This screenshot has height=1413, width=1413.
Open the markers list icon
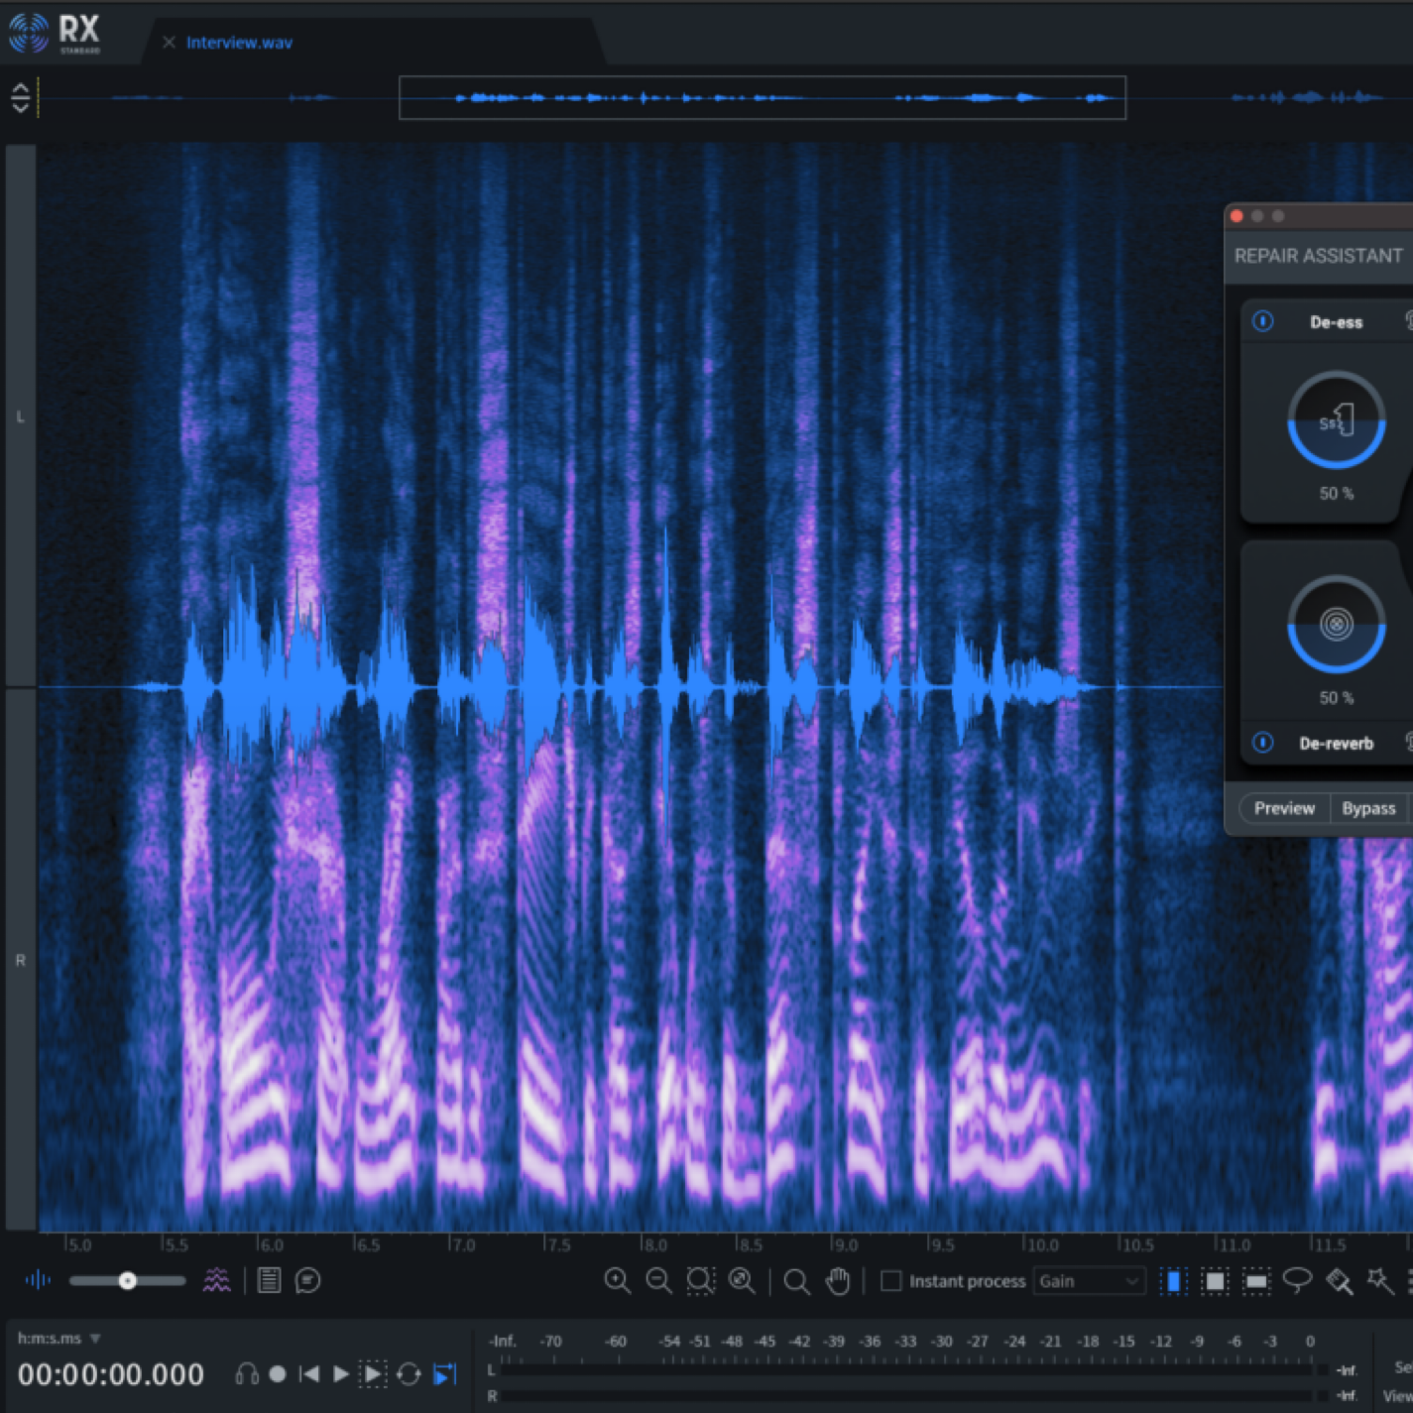click(x=269, y=1281)
